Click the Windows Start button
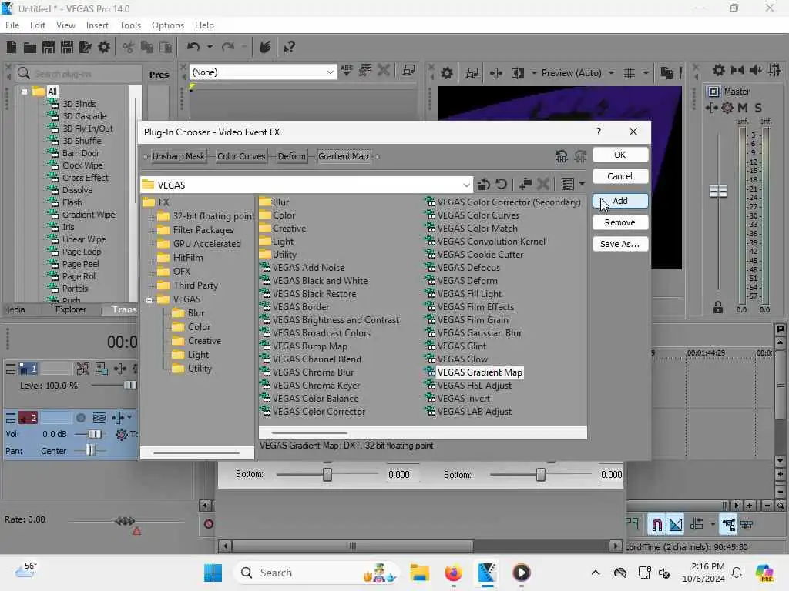The width and height of the screenshot is (789, 591). (x=213, y=573)
